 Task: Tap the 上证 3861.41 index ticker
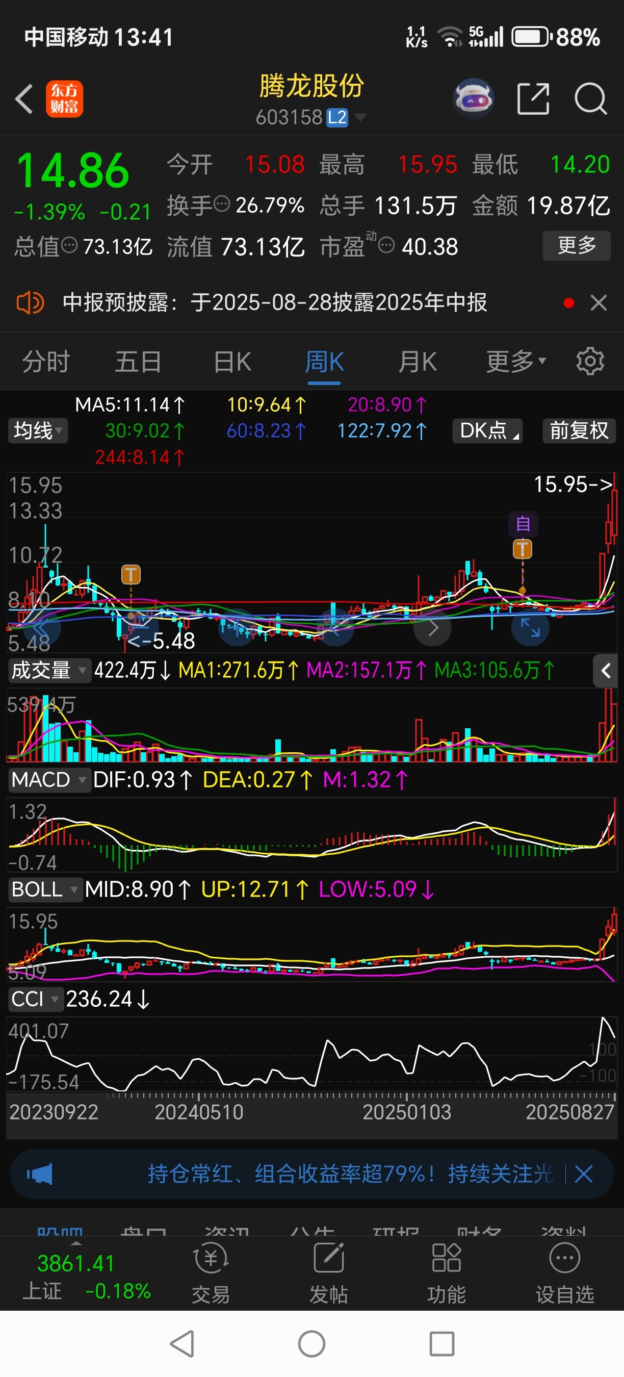pos(86,1278)
